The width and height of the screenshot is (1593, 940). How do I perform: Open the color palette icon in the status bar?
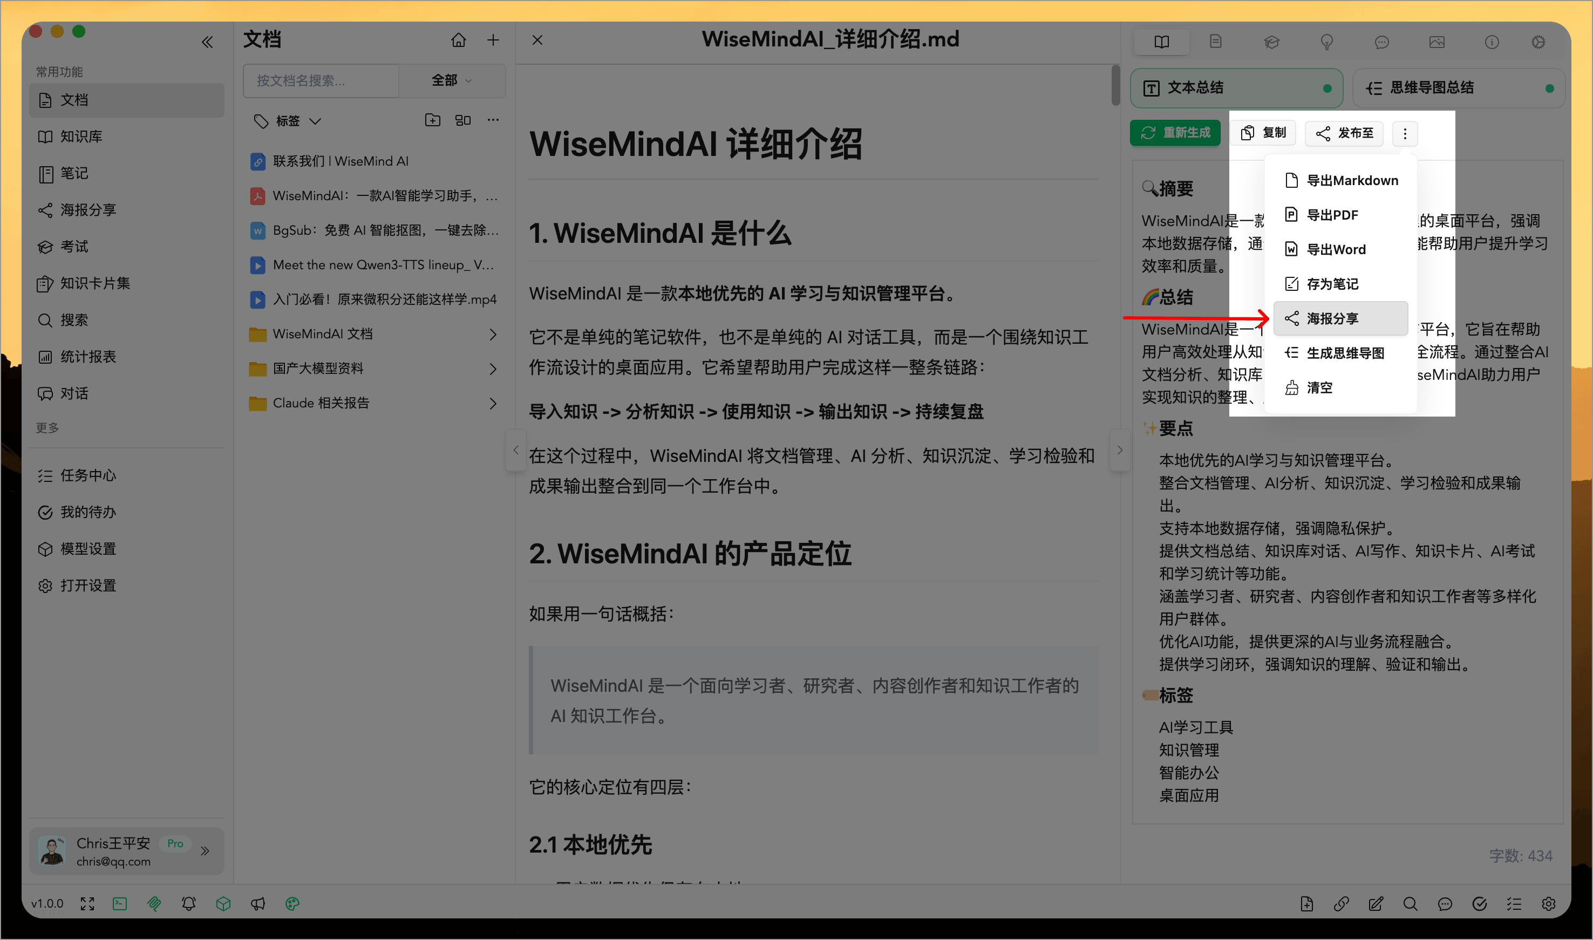[x=292, y=904]
